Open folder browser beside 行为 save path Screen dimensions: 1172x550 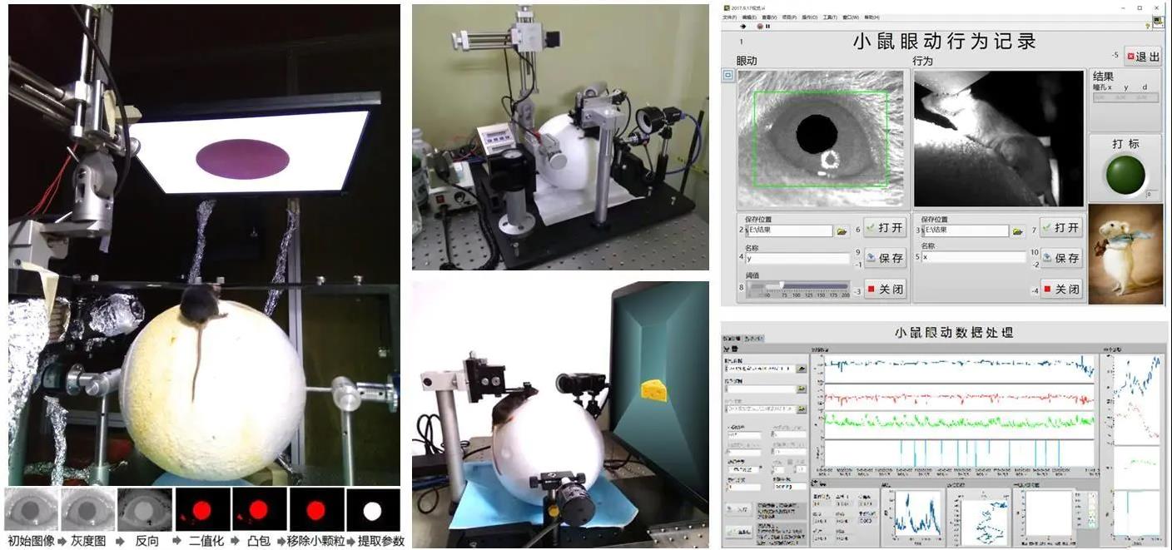click(1017, 231)
